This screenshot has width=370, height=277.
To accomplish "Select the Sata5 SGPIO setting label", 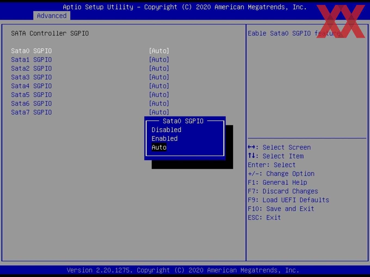I will pos(31,95).
